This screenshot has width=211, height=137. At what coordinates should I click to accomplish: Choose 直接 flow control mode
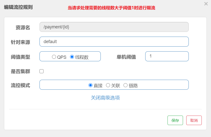click(90, 85)
